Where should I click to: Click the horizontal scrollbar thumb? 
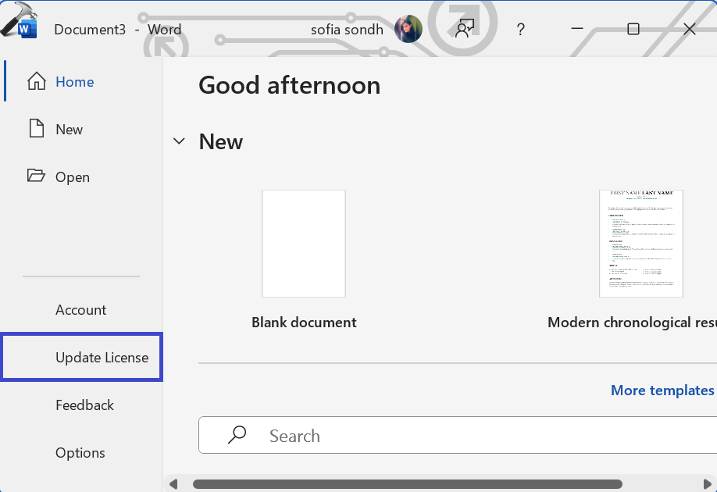[x=406, y=484]
